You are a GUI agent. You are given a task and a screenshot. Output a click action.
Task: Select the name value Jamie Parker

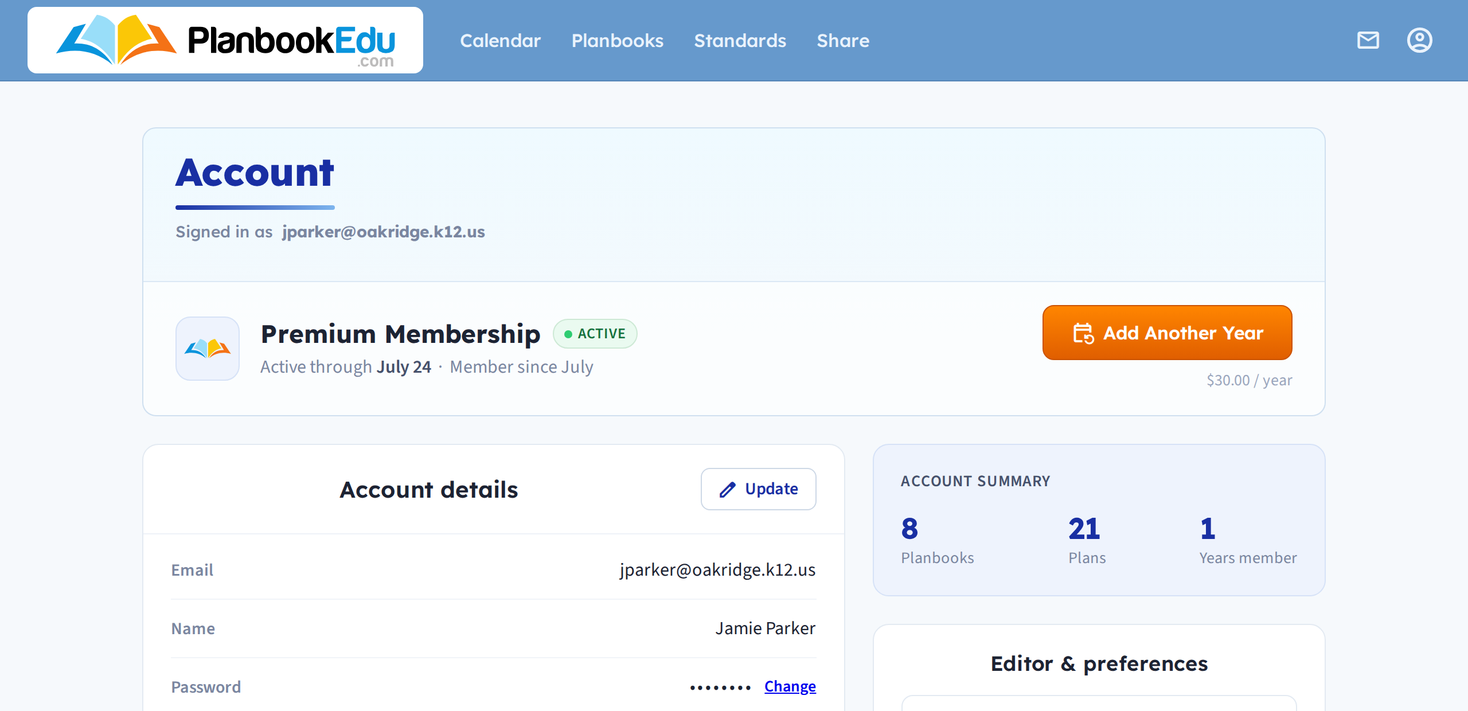(766, 628)
